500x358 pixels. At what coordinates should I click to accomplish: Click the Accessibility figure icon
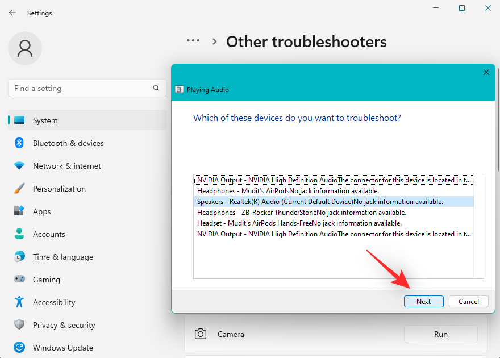pyautogui.click(x=19, y=302)
